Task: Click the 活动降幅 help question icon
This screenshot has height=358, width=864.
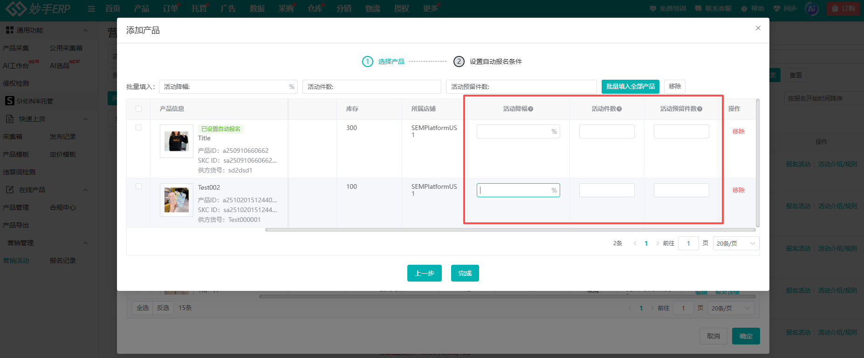Action: tap(531, 109)
